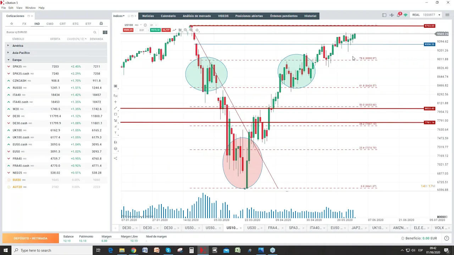Screen dimensions: 454x255
Task: Open the help question mark icon
Action: coord(447,238)
